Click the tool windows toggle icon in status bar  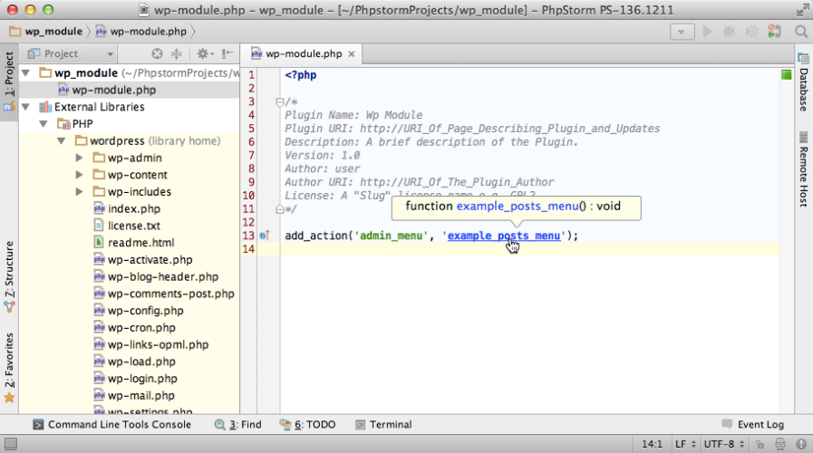10,444
